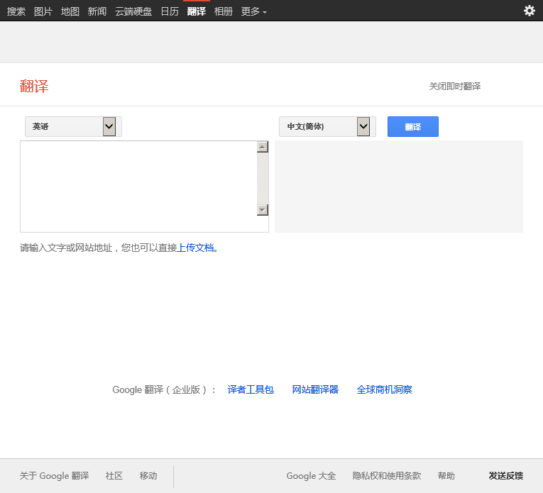Screen dimensions: 543x493
Task: Click the red 翻译 page title
Action: (34, 86)
